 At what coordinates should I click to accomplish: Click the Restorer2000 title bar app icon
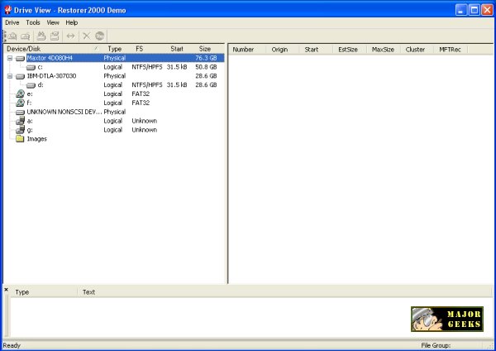tap(8, 10)
